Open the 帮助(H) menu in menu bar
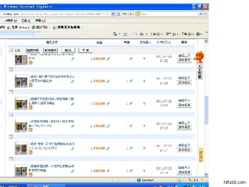The width and height of the screenshot is (249, 187). pyautogui.click(x=38, y=21)
